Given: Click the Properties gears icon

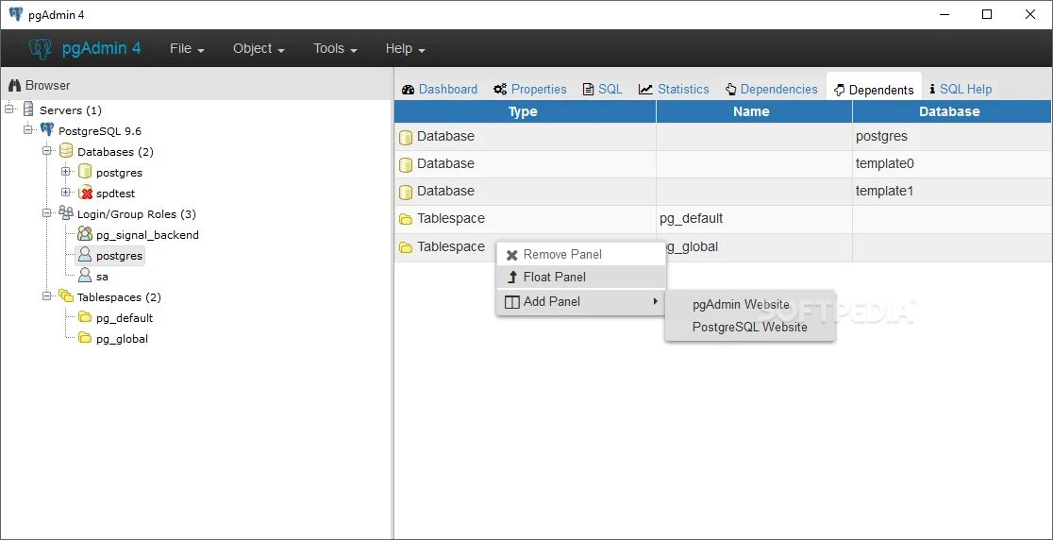Looking at the screenshot, I should click(x=500, y=90).
